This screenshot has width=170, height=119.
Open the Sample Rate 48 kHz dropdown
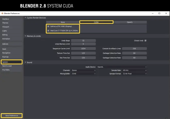coord(134,70)
